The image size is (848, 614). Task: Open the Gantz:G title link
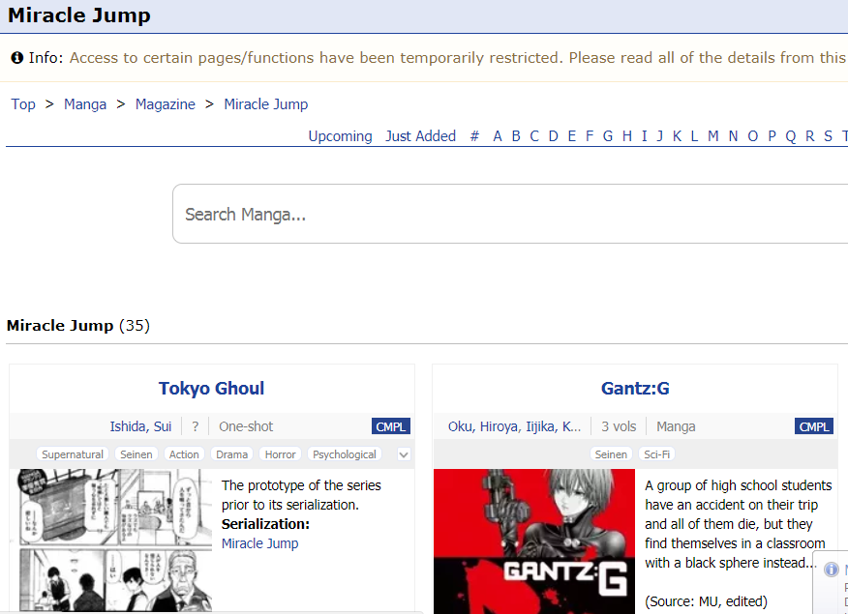635,389
